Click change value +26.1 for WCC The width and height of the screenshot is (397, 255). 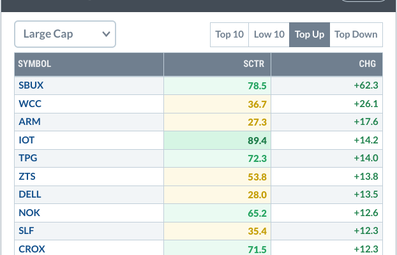[x=366, y=104]
